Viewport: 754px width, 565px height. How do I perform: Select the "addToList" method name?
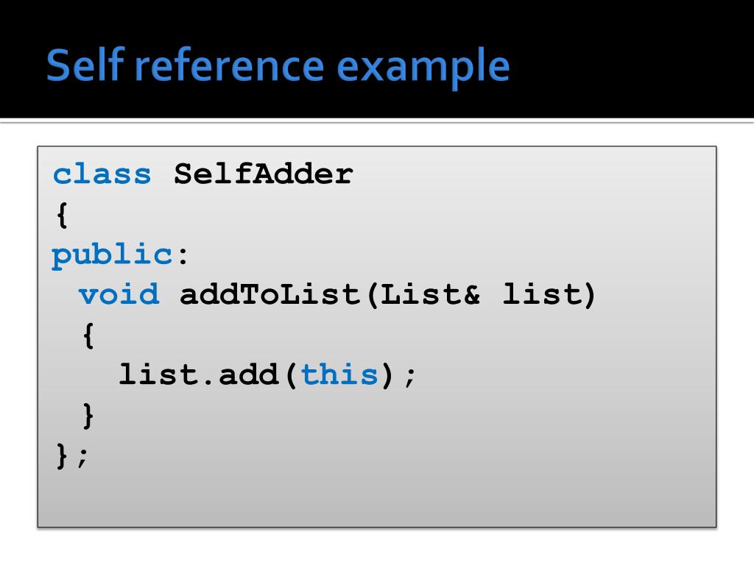click(269, 294)
